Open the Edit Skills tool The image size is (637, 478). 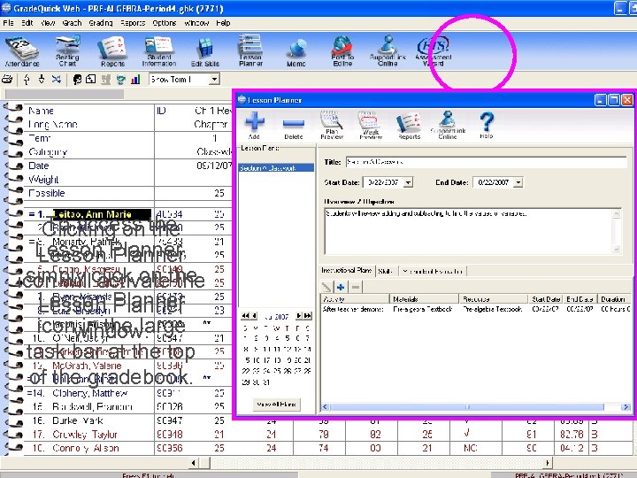[205, 51]
